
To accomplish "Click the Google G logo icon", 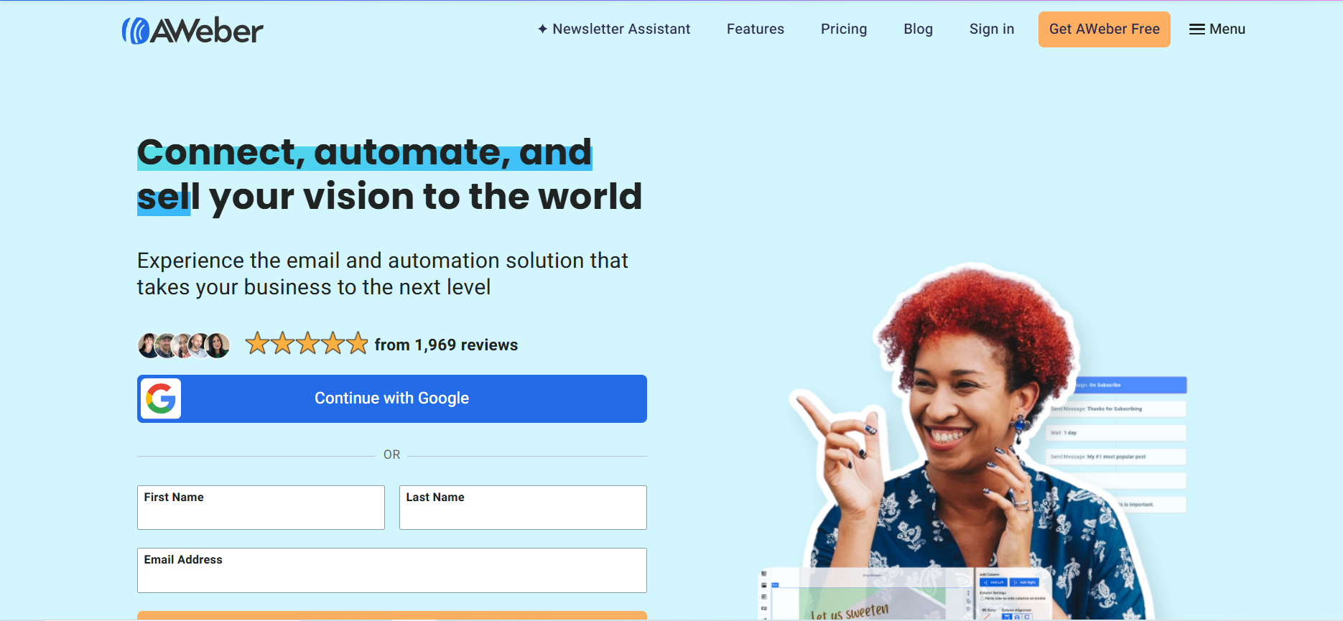I will click(161, 398).
